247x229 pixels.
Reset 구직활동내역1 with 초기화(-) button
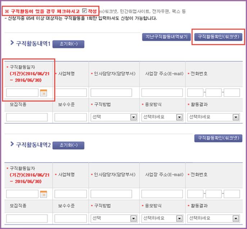68,44
